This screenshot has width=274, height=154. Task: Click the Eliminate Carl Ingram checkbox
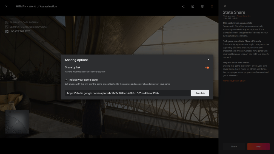[7, 22]
